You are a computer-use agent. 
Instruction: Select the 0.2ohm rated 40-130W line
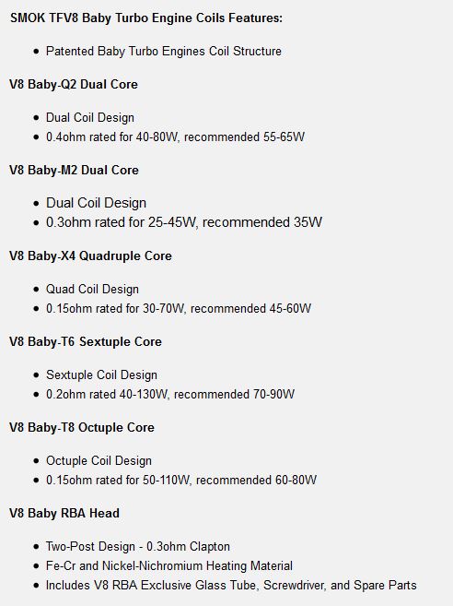[170, 394]
